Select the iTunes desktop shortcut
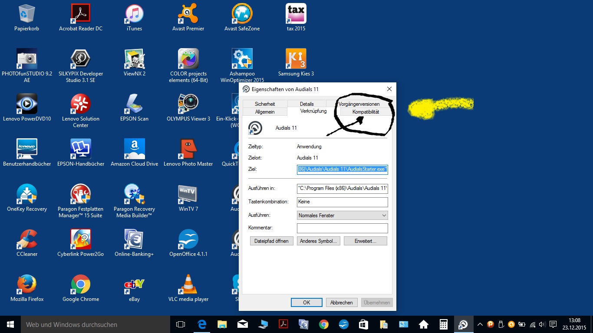593x333 pixels. [135, 18]
